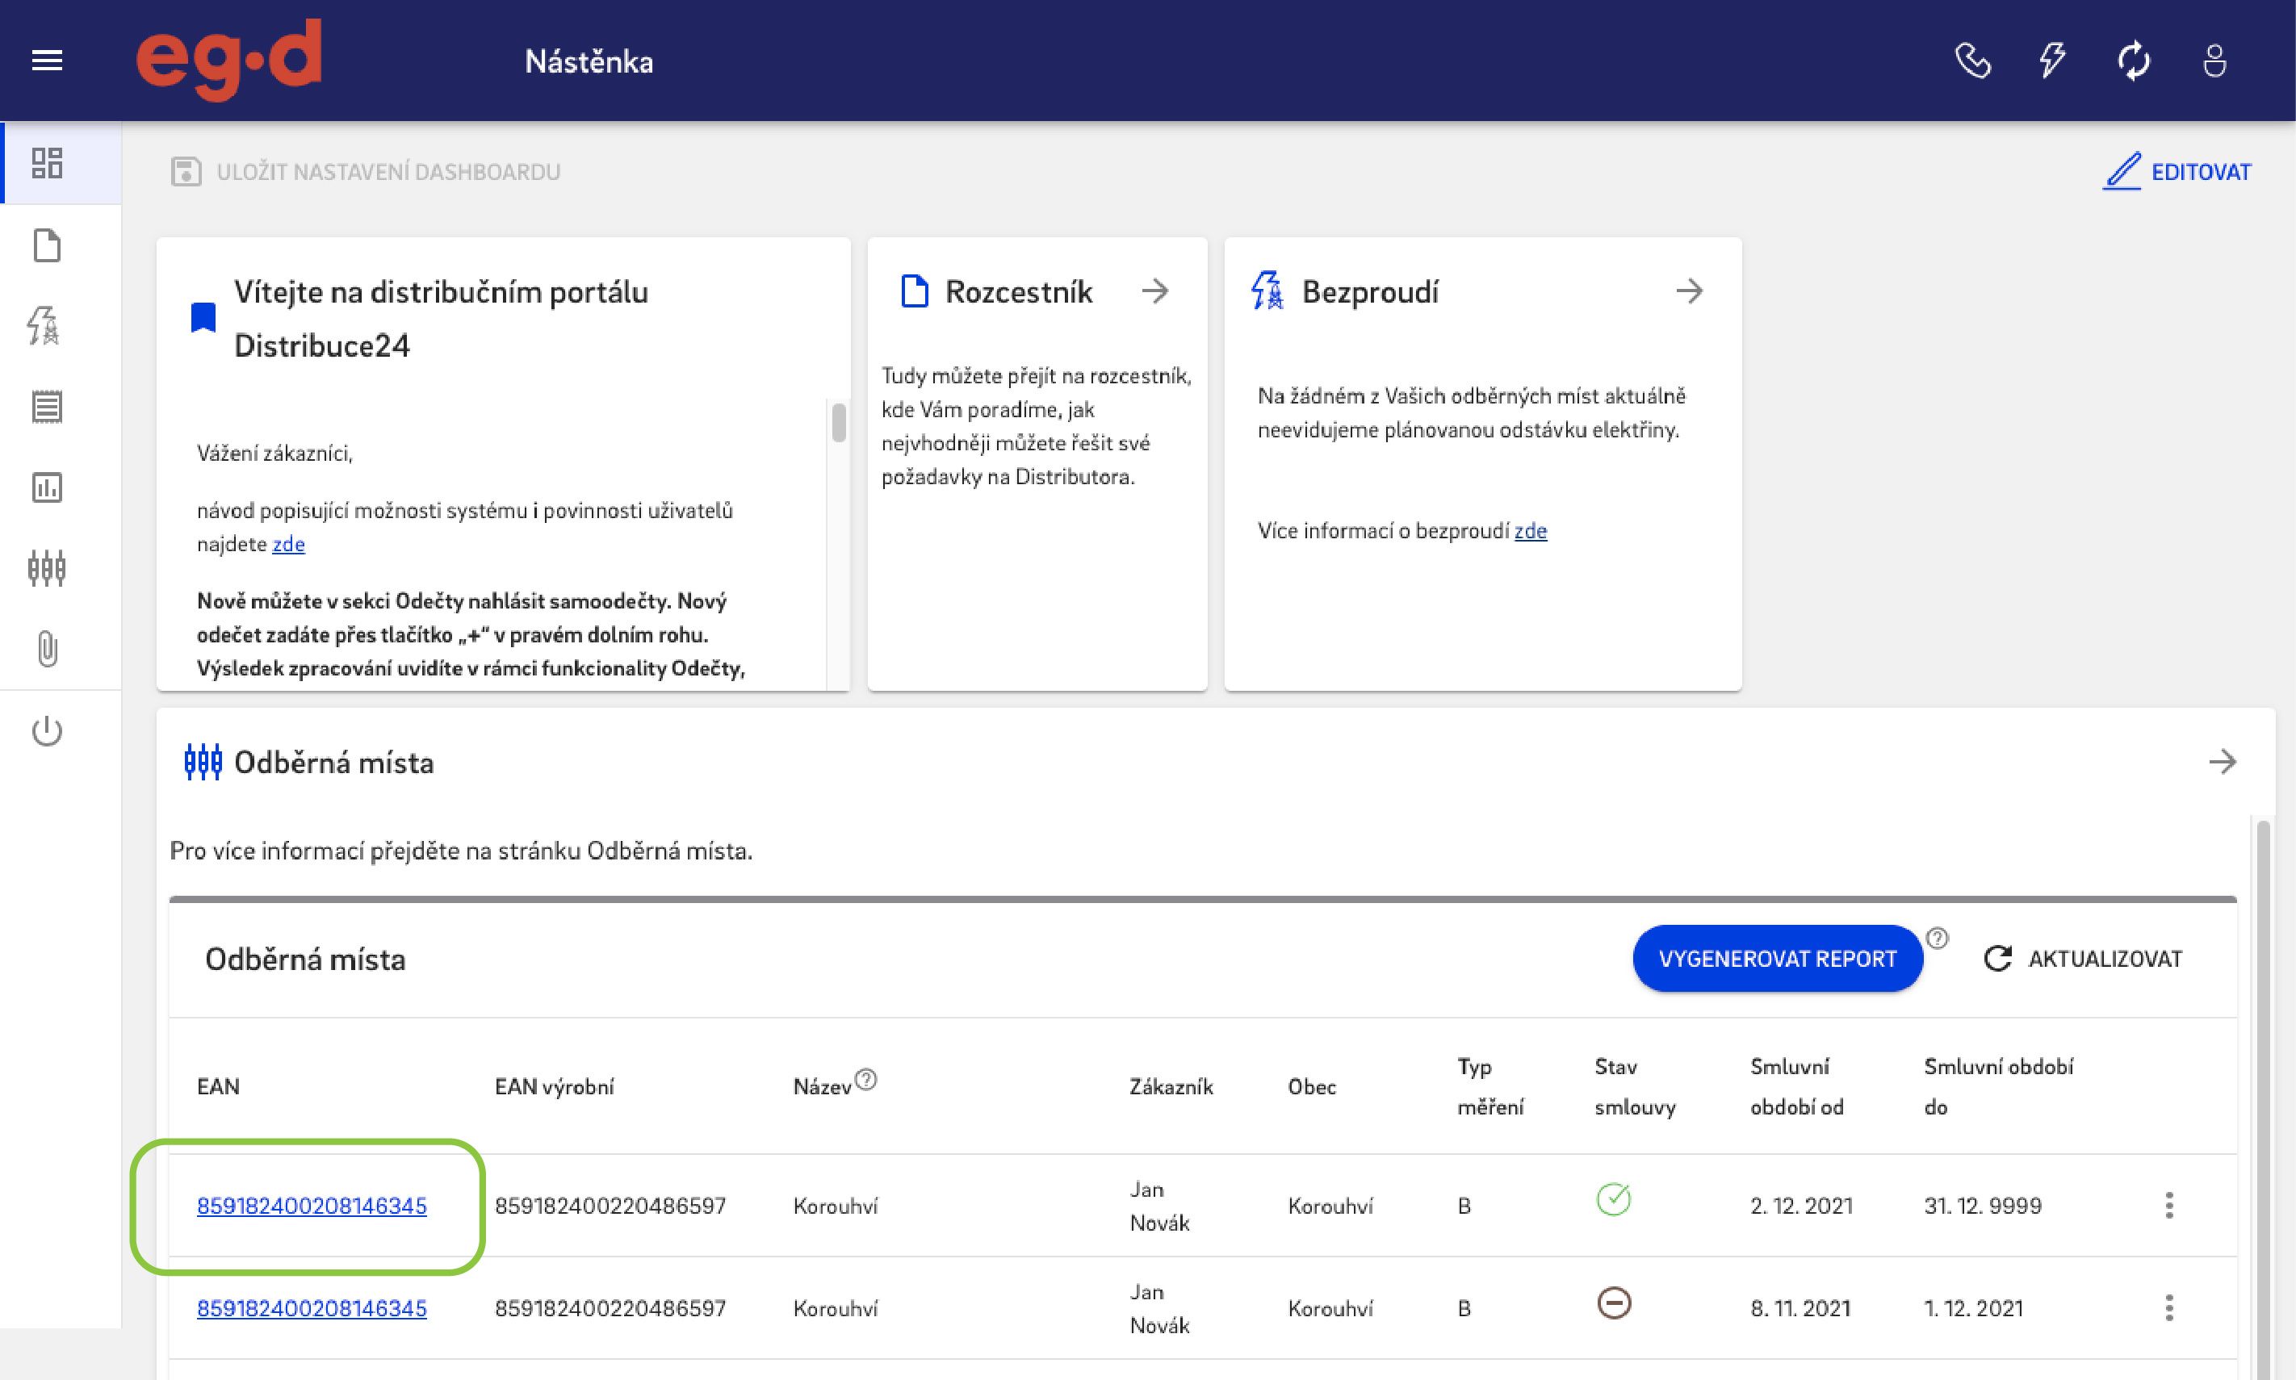Click the Stav smlouvy column header
This screenshot has height=1380, width=2296.
click(1635, 1086)
